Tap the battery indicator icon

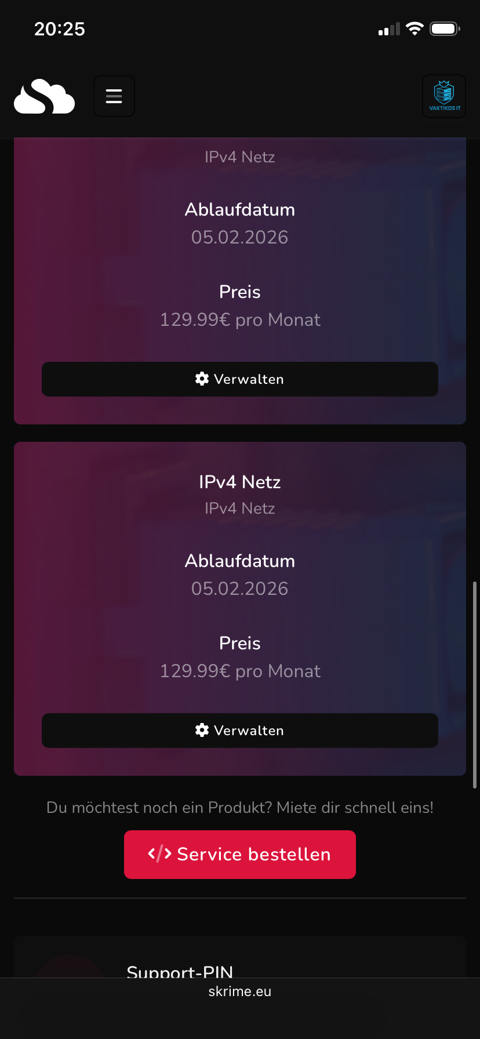pos(445,29)
